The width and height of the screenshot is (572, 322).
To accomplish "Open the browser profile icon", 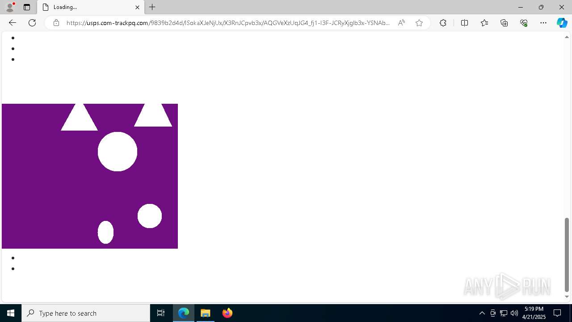I will click(9, 7).
